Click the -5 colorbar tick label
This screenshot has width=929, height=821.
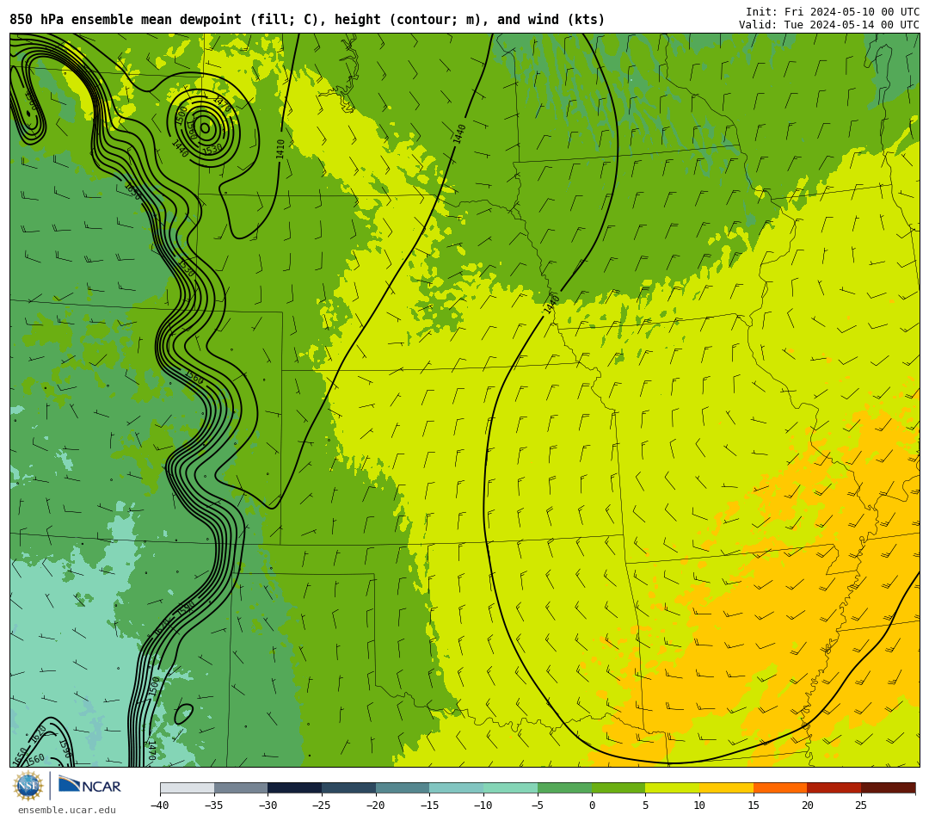click(537, 805)
